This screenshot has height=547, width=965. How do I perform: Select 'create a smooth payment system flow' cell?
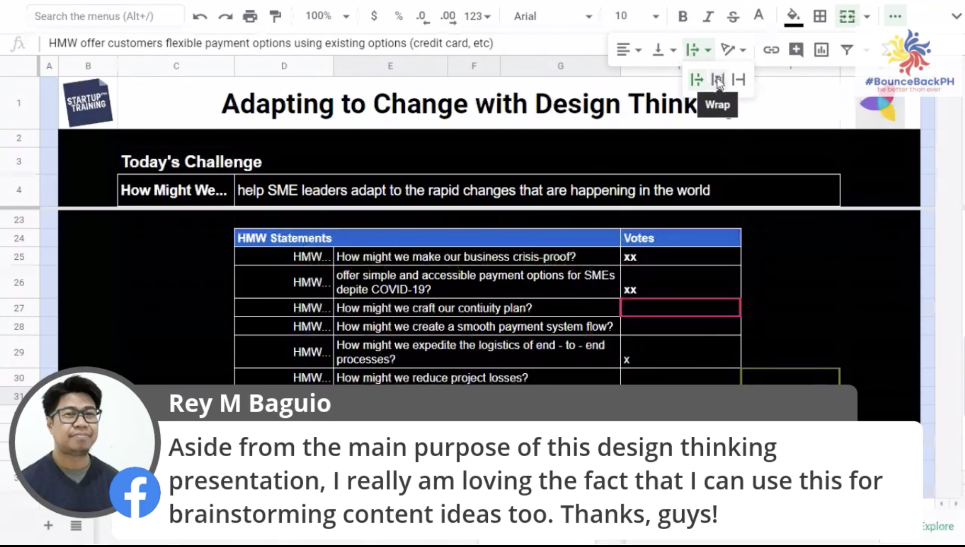(477, 327)
